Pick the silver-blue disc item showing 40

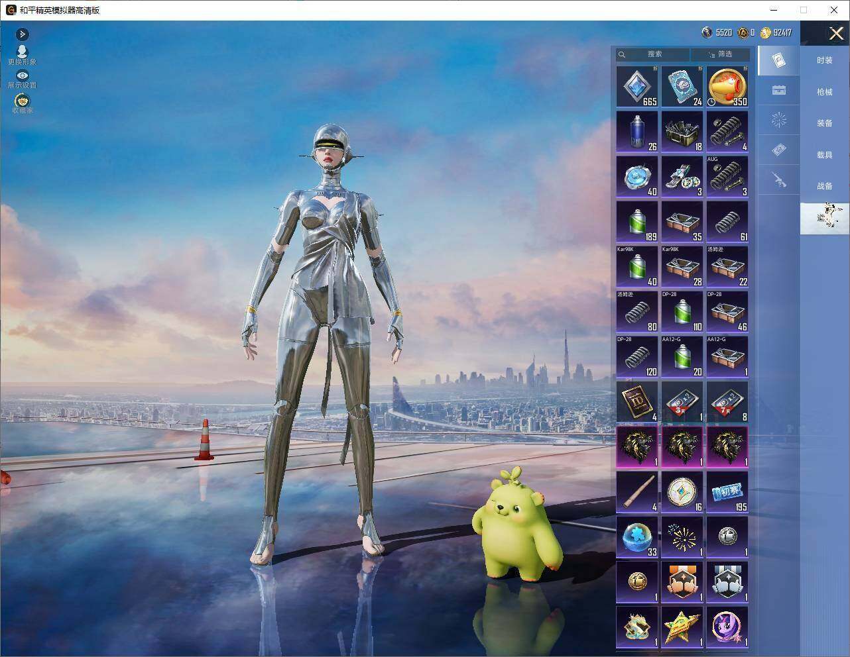coord(637,176)
